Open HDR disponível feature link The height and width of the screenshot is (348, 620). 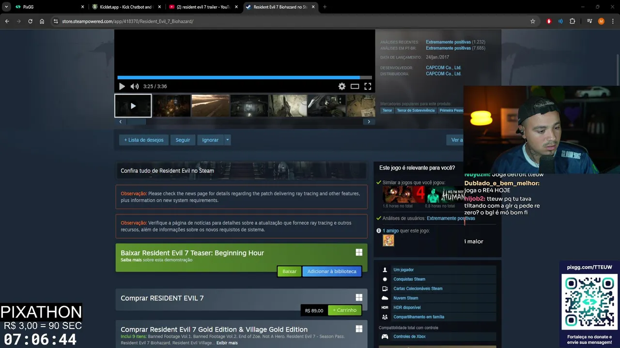pos(407,307)
